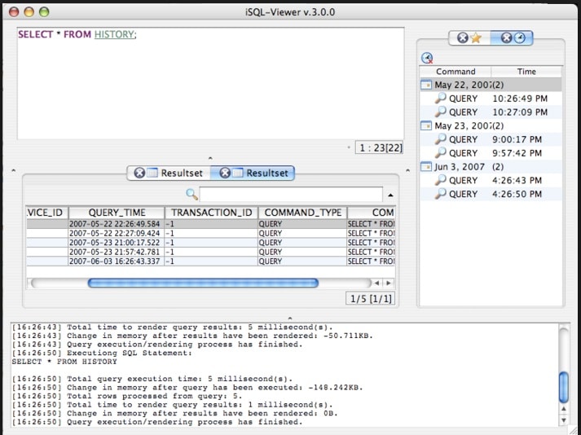Click the 1 : 23[22] cursor position indicator

pos(379,147)
